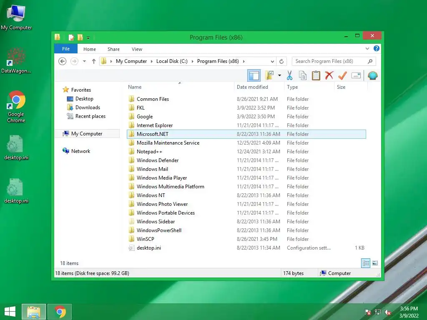Select Favorites in the navigation pane
The width and height of the screenshot is (427, 320).
pyautogui.click(x=81, y=90)
